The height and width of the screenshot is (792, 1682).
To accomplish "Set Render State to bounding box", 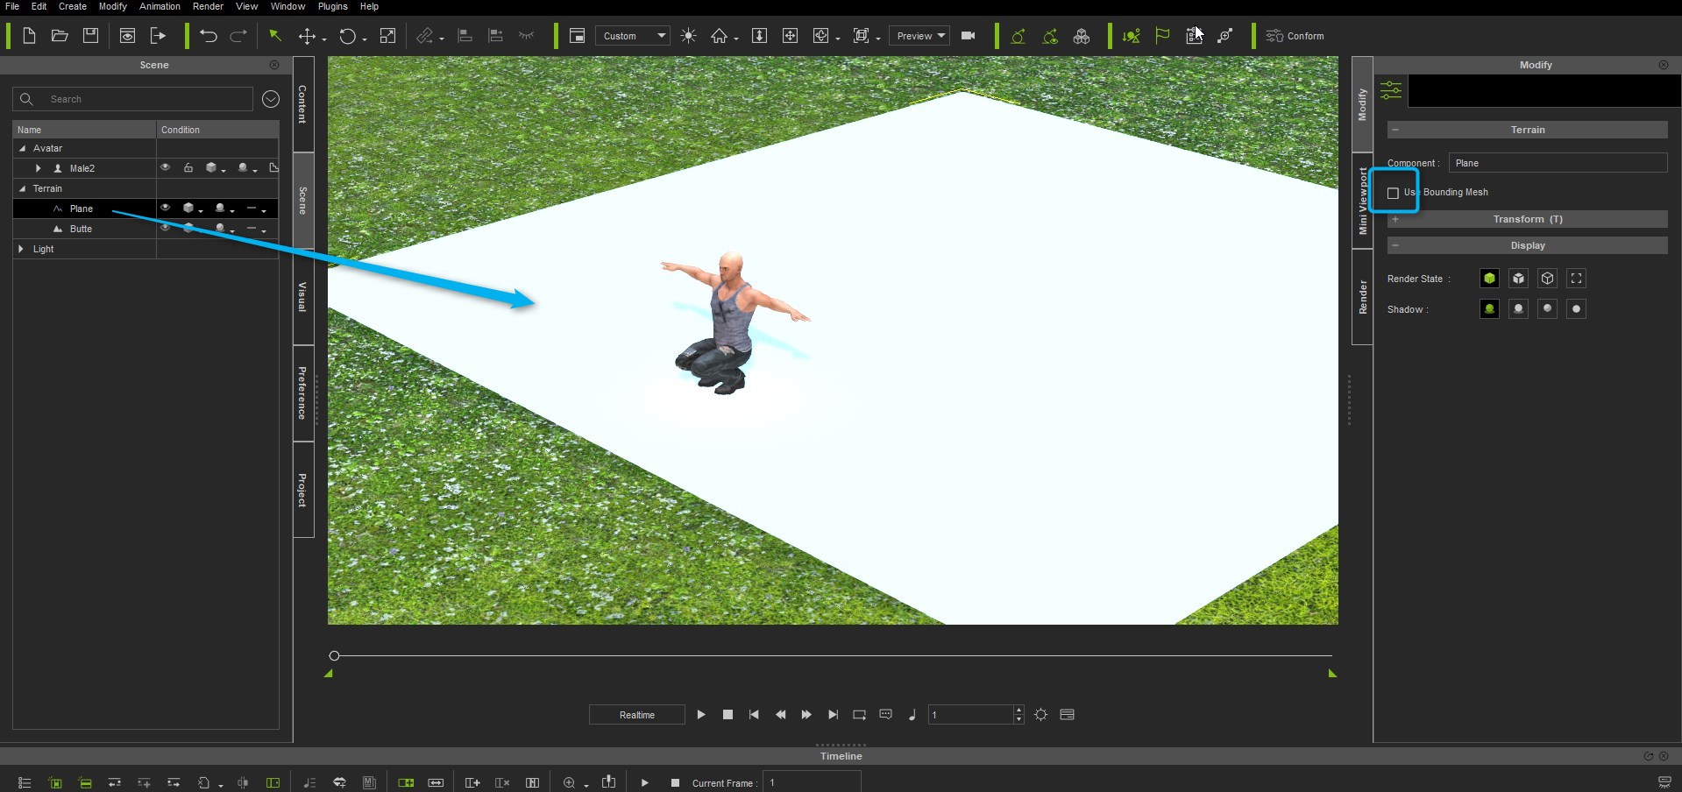I will [1576, 279].
